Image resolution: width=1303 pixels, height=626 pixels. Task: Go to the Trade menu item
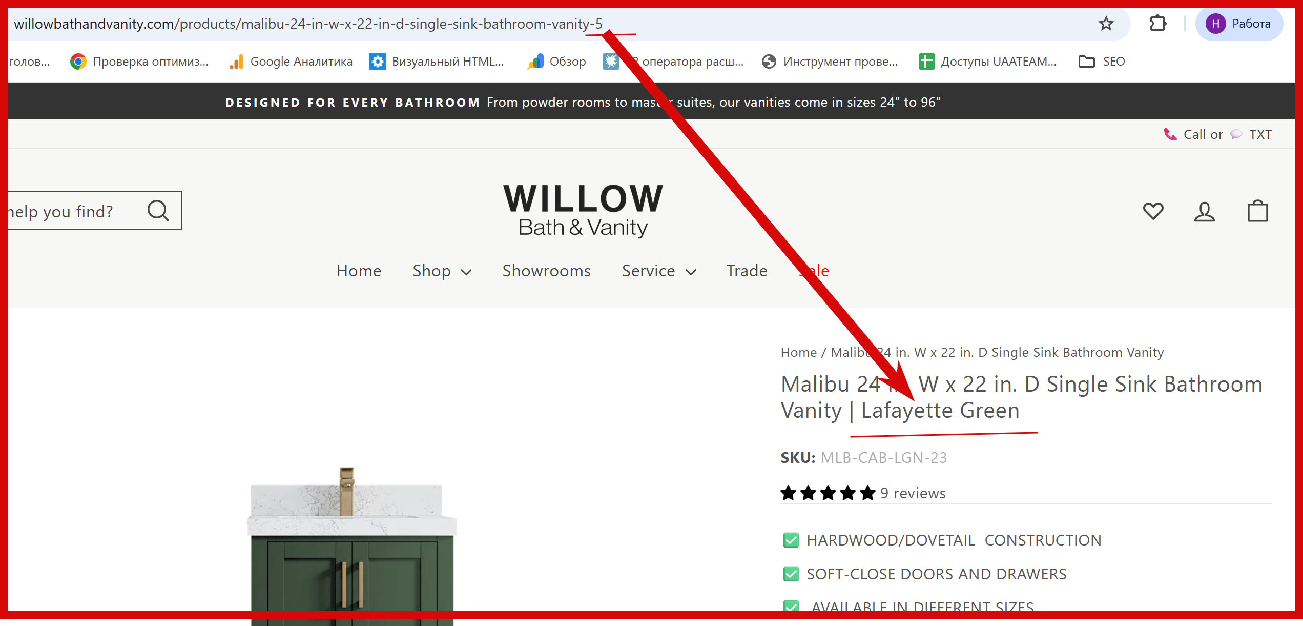coord(747,271)
